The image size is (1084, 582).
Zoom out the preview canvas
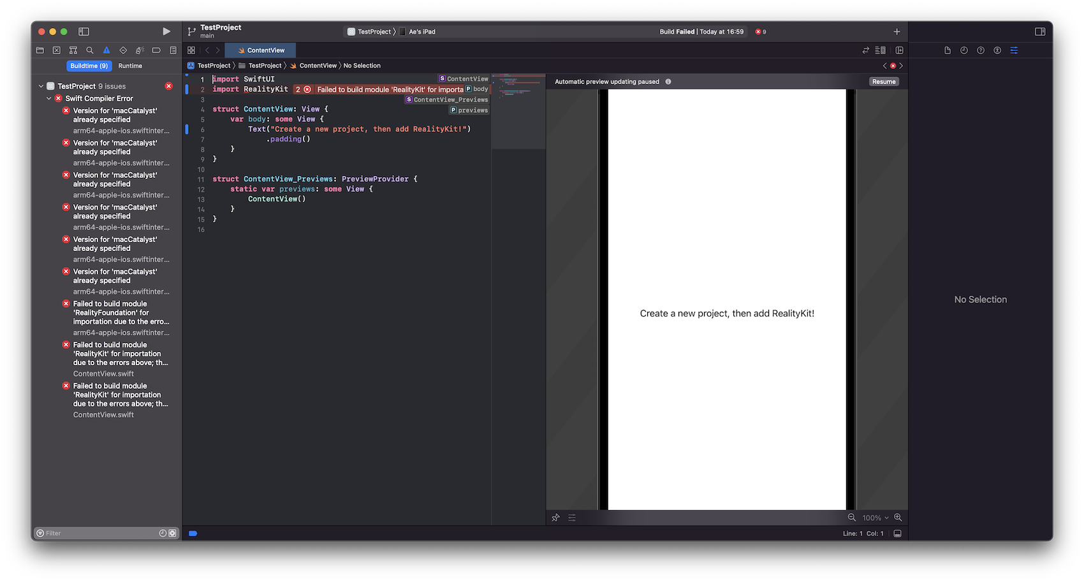pyautogui.click(x=851, y=518)
